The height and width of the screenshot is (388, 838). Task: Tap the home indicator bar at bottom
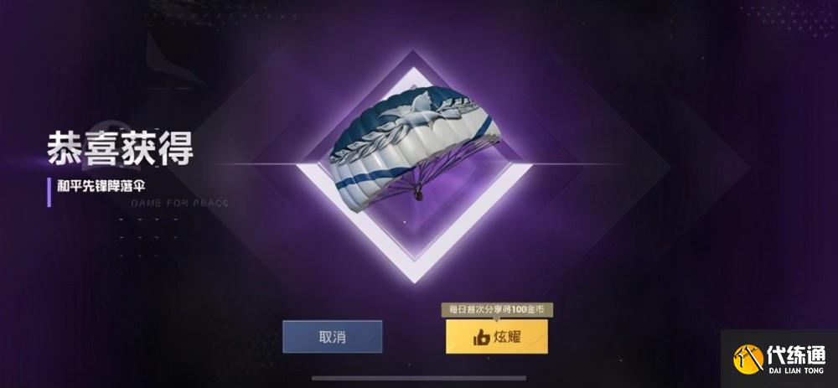point(419,379)
